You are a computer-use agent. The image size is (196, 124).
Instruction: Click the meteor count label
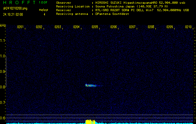[44, 10]
